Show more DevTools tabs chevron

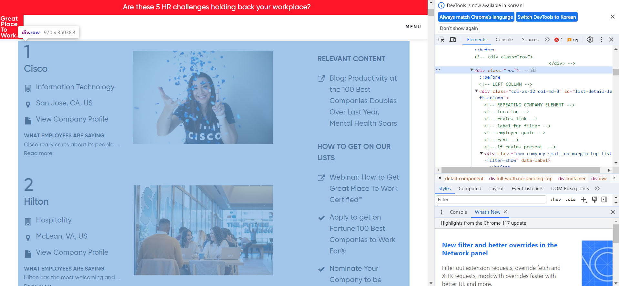tap(547, 40)
